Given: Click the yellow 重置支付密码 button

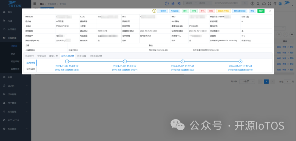Looking at the screenshot, I should [x=224, y=11].
